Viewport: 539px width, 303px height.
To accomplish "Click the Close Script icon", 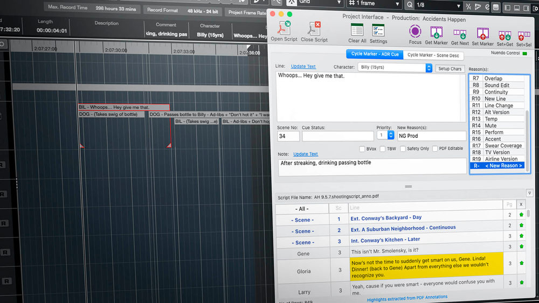I will click(314, 29).
